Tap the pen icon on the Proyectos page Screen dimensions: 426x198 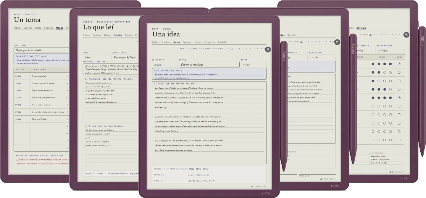337,42
